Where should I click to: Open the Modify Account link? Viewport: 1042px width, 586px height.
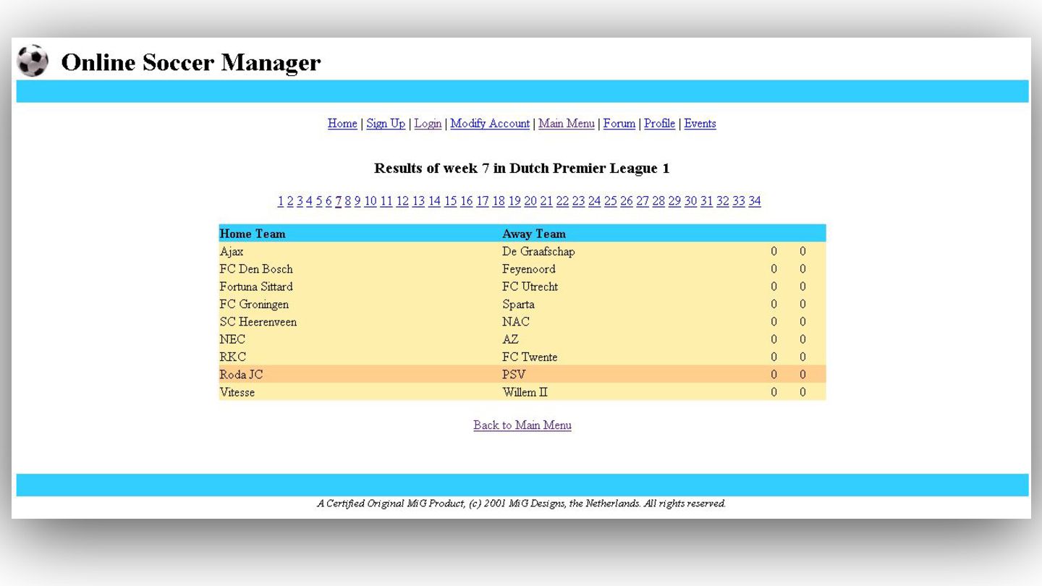[490, 123]
